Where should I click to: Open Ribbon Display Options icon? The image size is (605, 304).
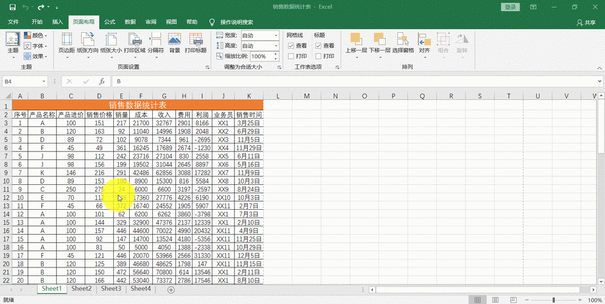pos(533,7)
